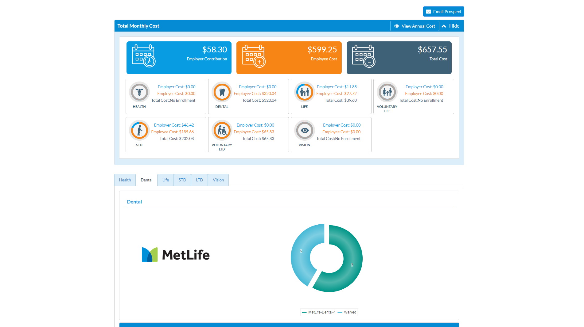
Task: Click Total Cost: $320.04 in Dental card
Action: click(x=259, y=100)
